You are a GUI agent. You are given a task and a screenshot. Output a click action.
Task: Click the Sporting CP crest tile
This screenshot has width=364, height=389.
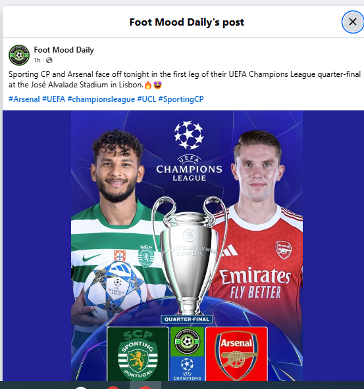pyautogui.click(x=138, y=354)
